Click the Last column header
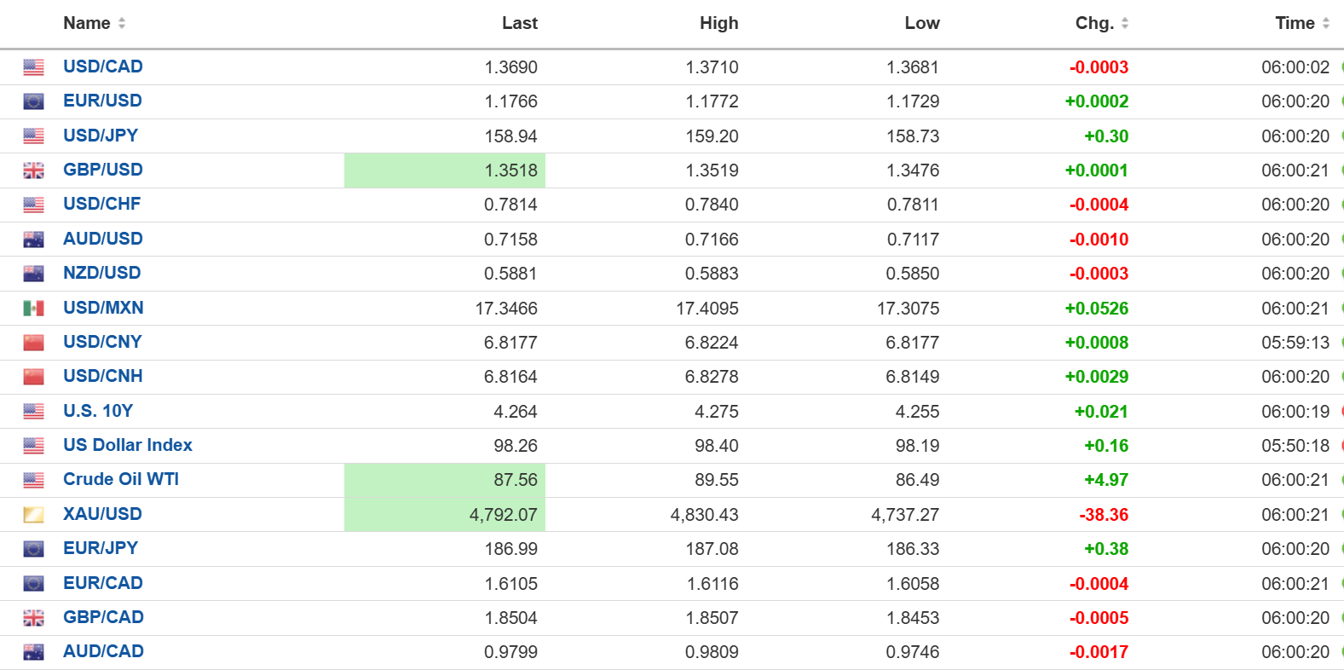This screenshot has width=1344, height=670. [x=519, y=24]
